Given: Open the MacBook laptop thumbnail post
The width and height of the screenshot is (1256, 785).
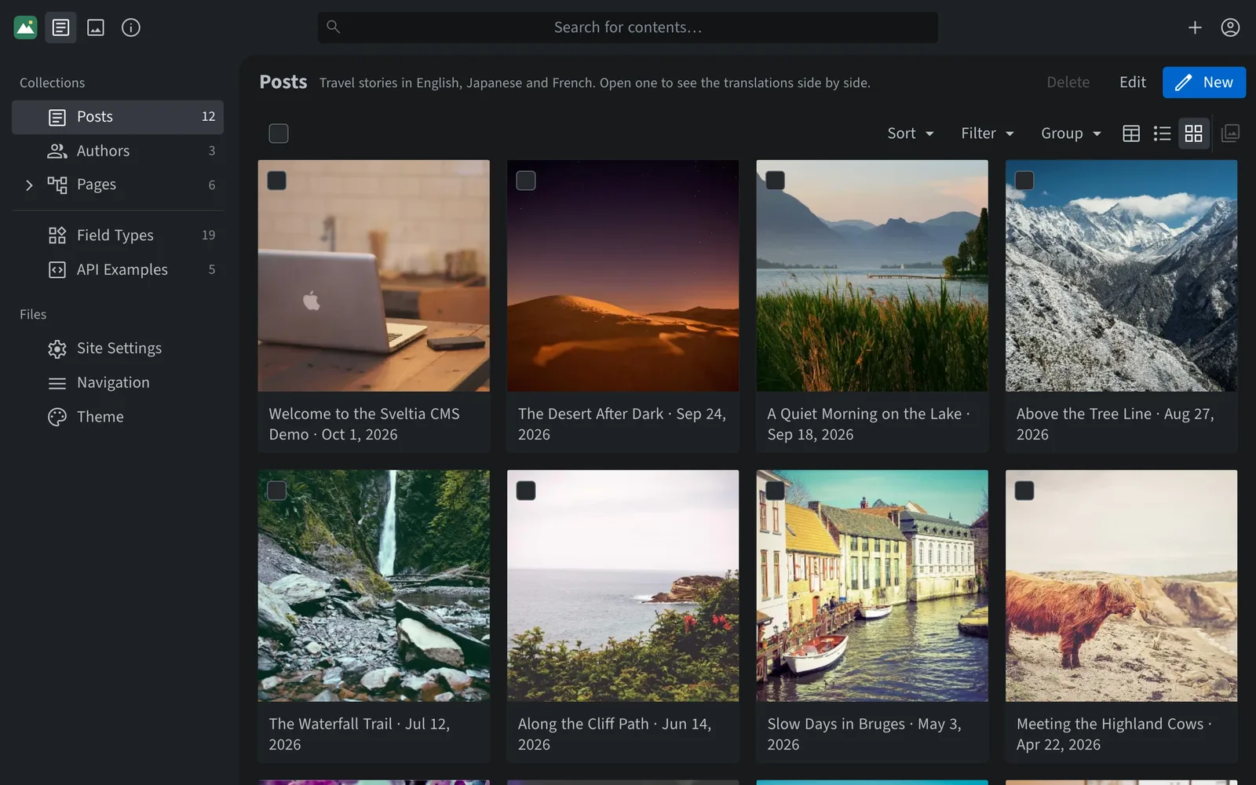Looking at the screenshot, I should click(374, 276).
